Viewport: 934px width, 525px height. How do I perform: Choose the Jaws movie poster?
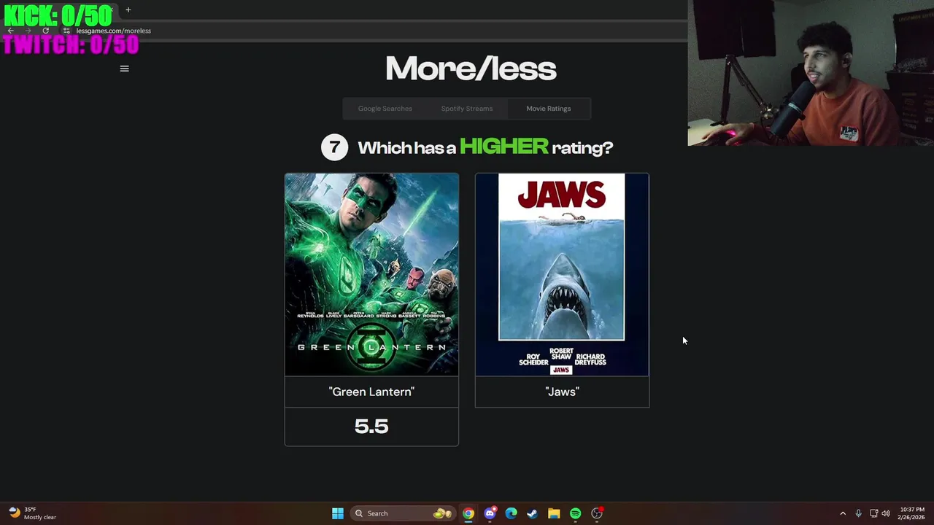[x=562, y=274]
